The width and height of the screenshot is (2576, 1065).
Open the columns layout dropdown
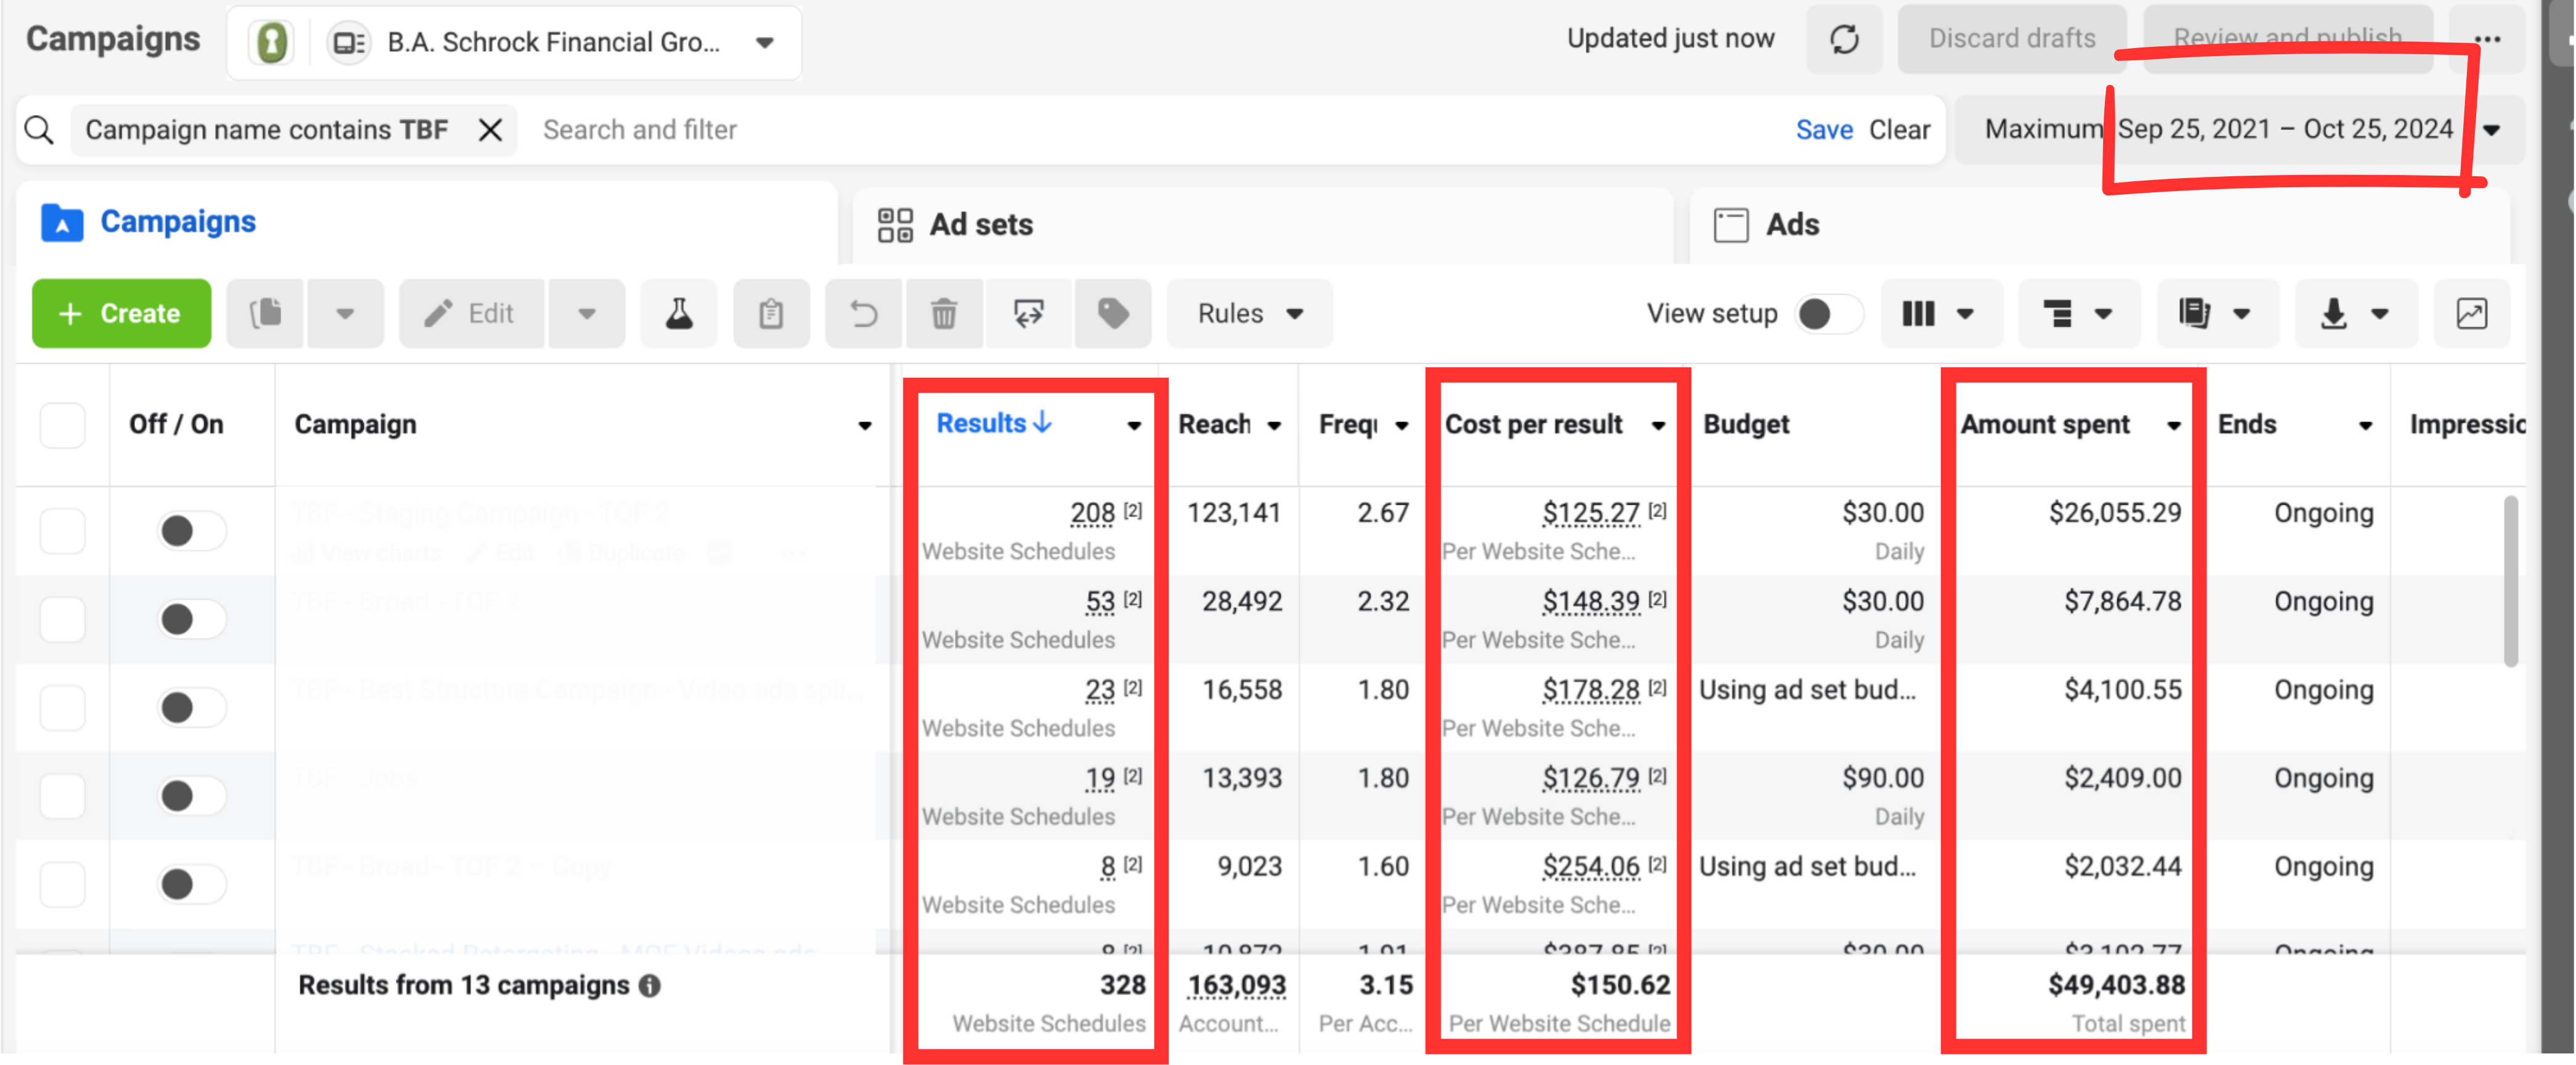pos(1940,314)
